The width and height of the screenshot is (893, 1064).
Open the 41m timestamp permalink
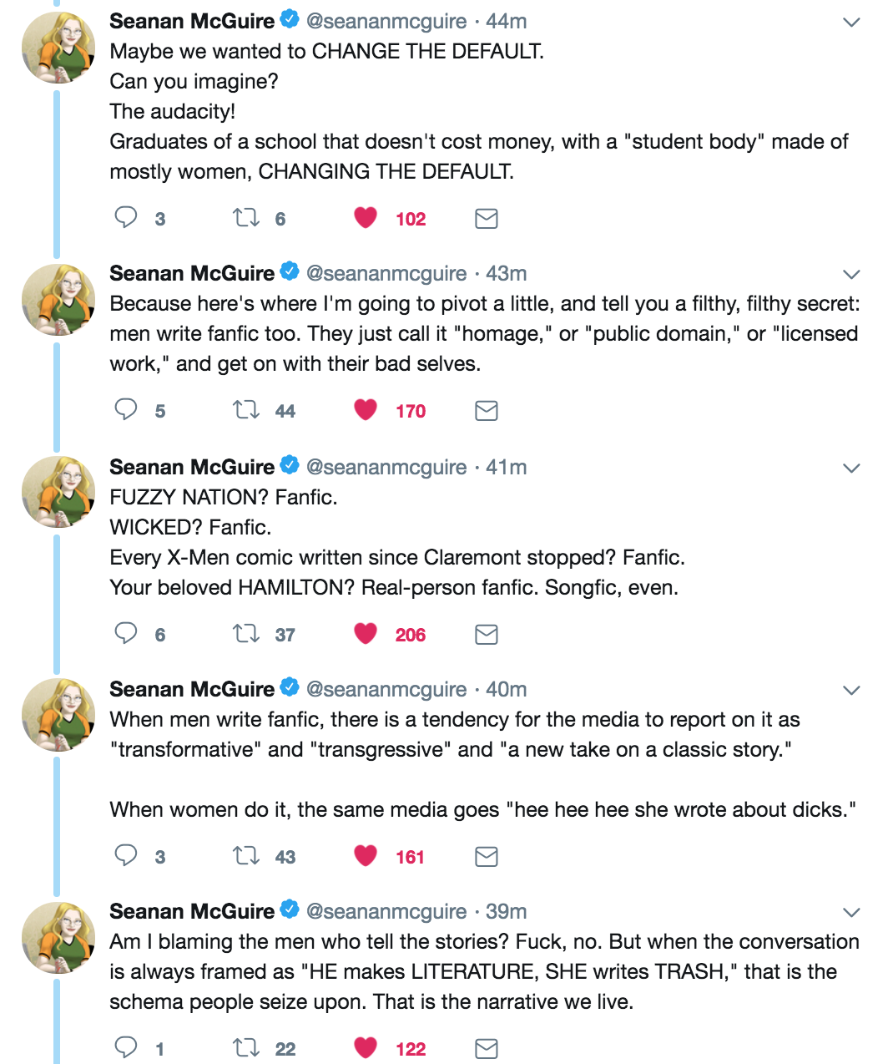[x=507, y=467]
